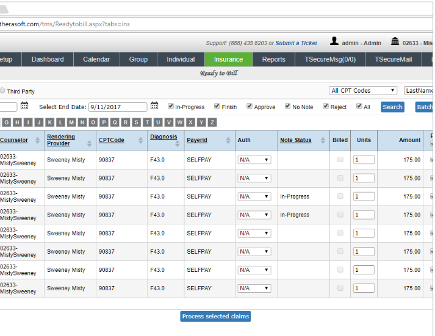Toggle the Finish filter checkbox
The width and height of the screenshot is (435, 336).
tap(217, 106)
